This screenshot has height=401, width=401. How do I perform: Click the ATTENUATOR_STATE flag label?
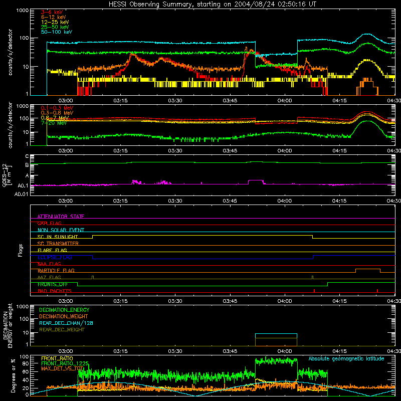click(61, 217)
